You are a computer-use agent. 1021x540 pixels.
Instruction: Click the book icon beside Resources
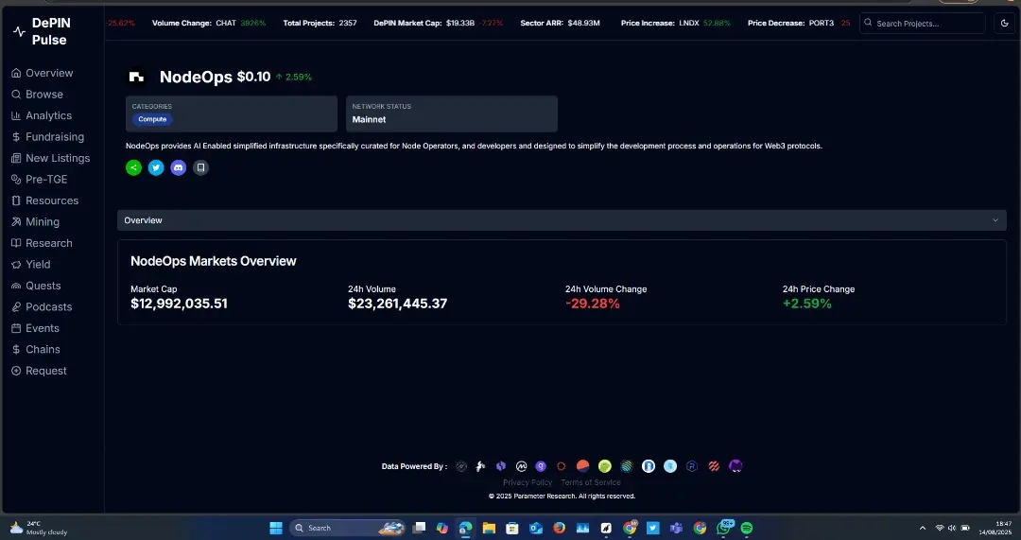tap(16, 200)
